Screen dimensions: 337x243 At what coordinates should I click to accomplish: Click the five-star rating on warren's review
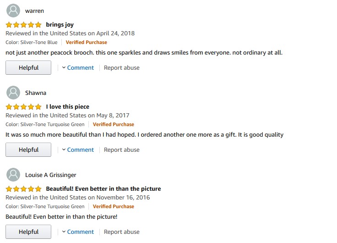[23, 25]
